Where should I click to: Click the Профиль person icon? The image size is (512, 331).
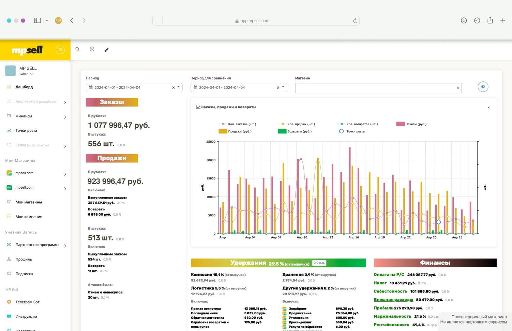9,259
